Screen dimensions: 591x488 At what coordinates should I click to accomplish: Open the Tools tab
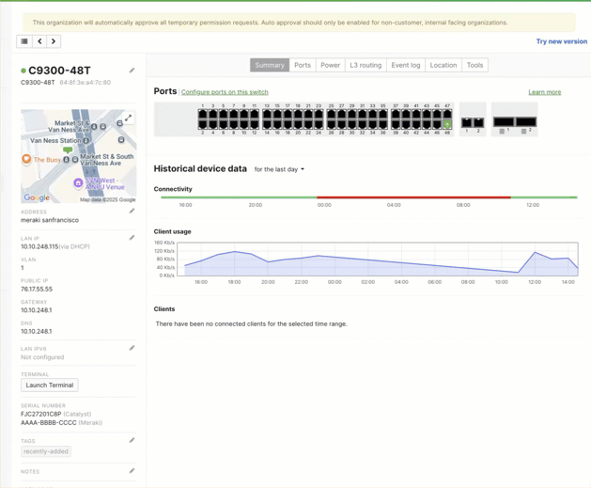(474, 65)
